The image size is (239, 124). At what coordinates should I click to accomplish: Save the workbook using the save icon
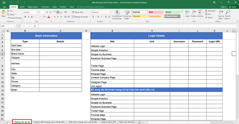pyautogui.click(x=4, y=3)
